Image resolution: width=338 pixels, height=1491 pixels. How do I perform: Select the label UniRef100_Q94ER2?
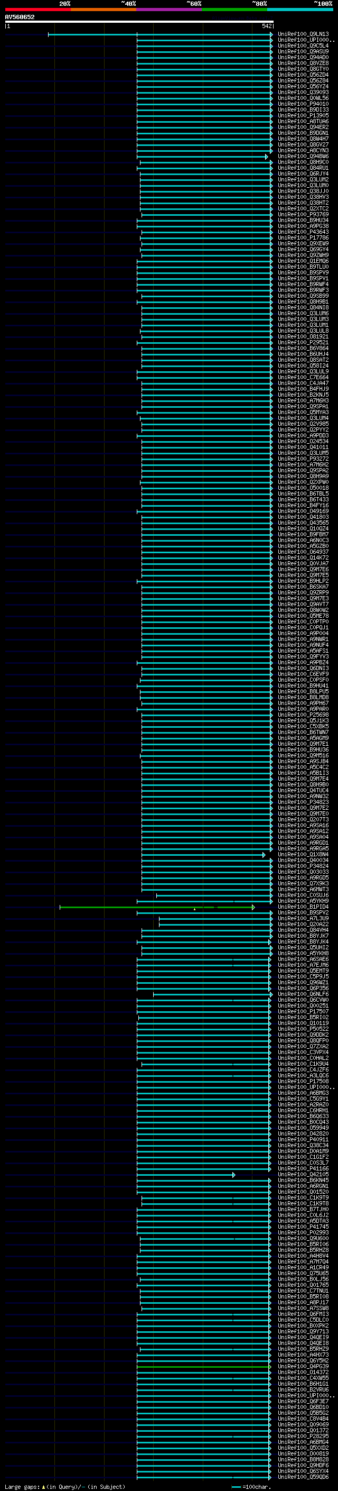pos(303,127)
